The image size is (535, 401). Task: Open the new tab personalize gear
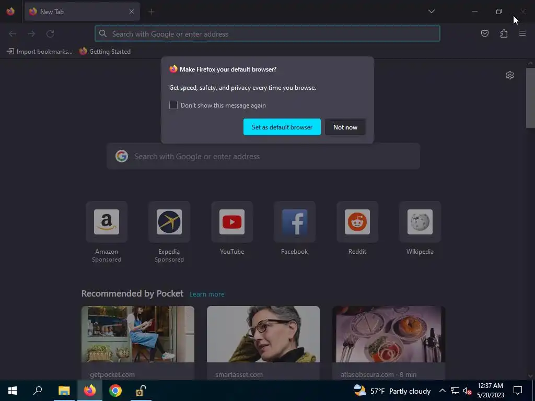pos(510,75)
